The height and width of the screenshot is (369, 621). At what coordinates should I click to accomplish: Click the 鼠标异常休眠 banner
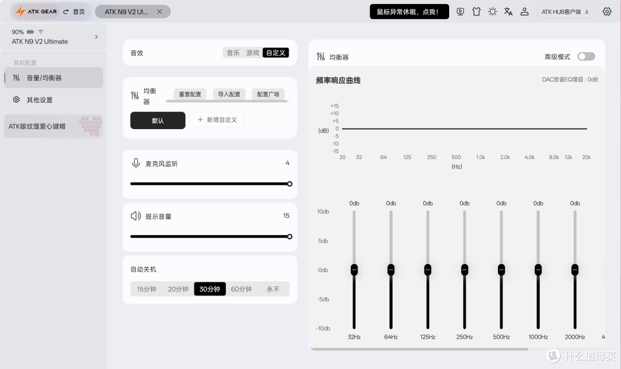409,12
